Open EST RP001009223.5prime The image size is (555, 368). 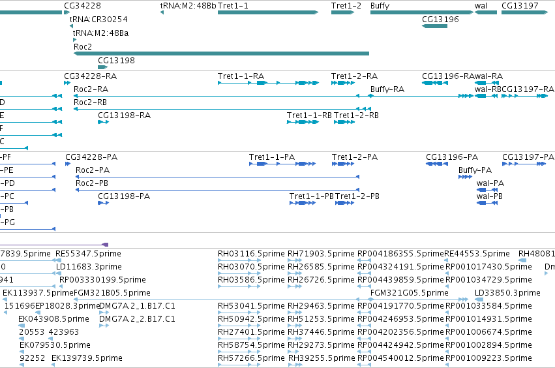point(489,358)
